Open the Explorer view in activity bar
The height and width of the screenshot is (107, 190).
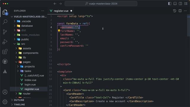click(5, 12)
